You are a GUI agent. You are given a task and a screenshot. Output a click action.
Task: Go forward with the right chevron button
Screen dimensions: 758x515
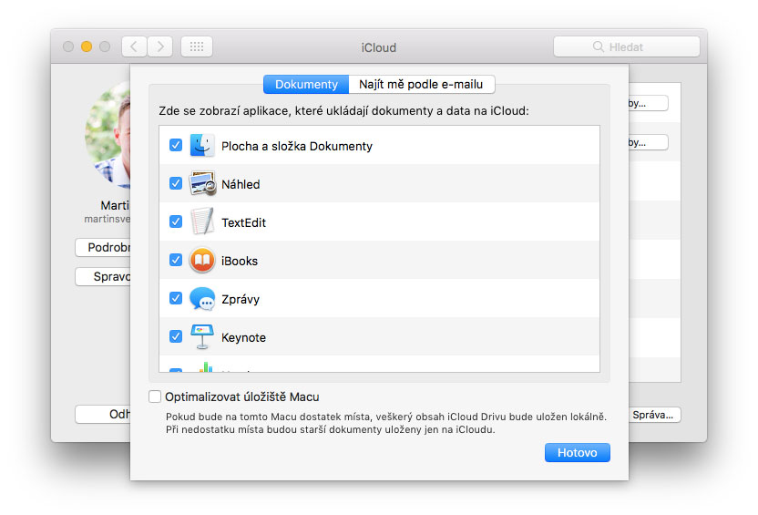click(x=160, y=46)
